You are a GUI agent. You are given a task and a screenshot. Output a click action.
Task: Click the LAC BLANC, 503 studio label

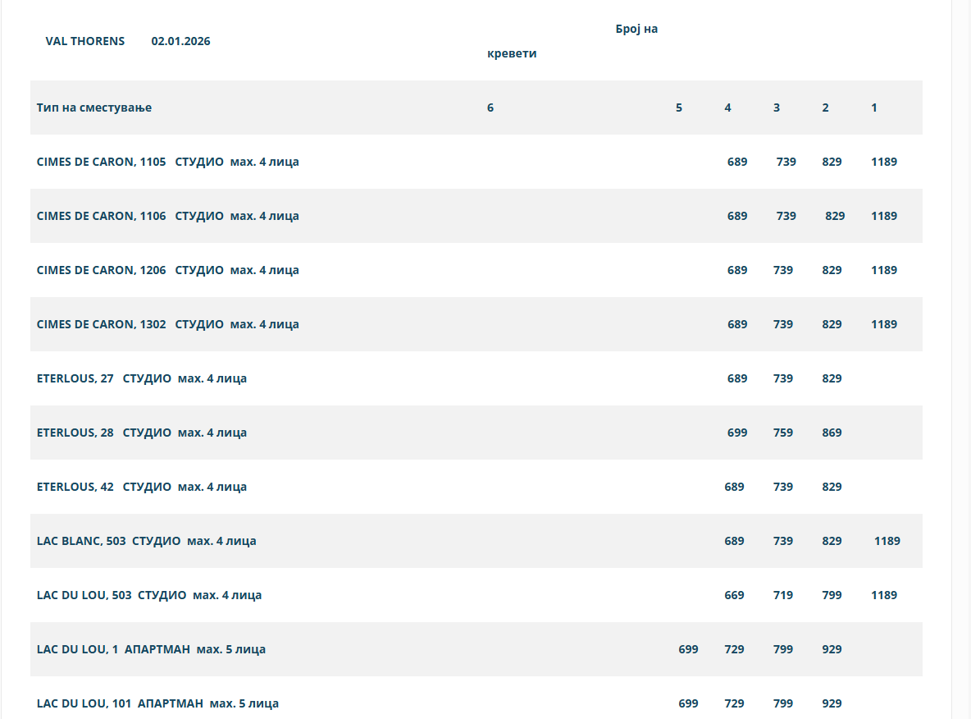coord(146,541)
